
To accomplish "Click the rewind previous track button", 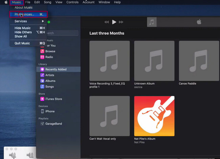I will [107, 22].
